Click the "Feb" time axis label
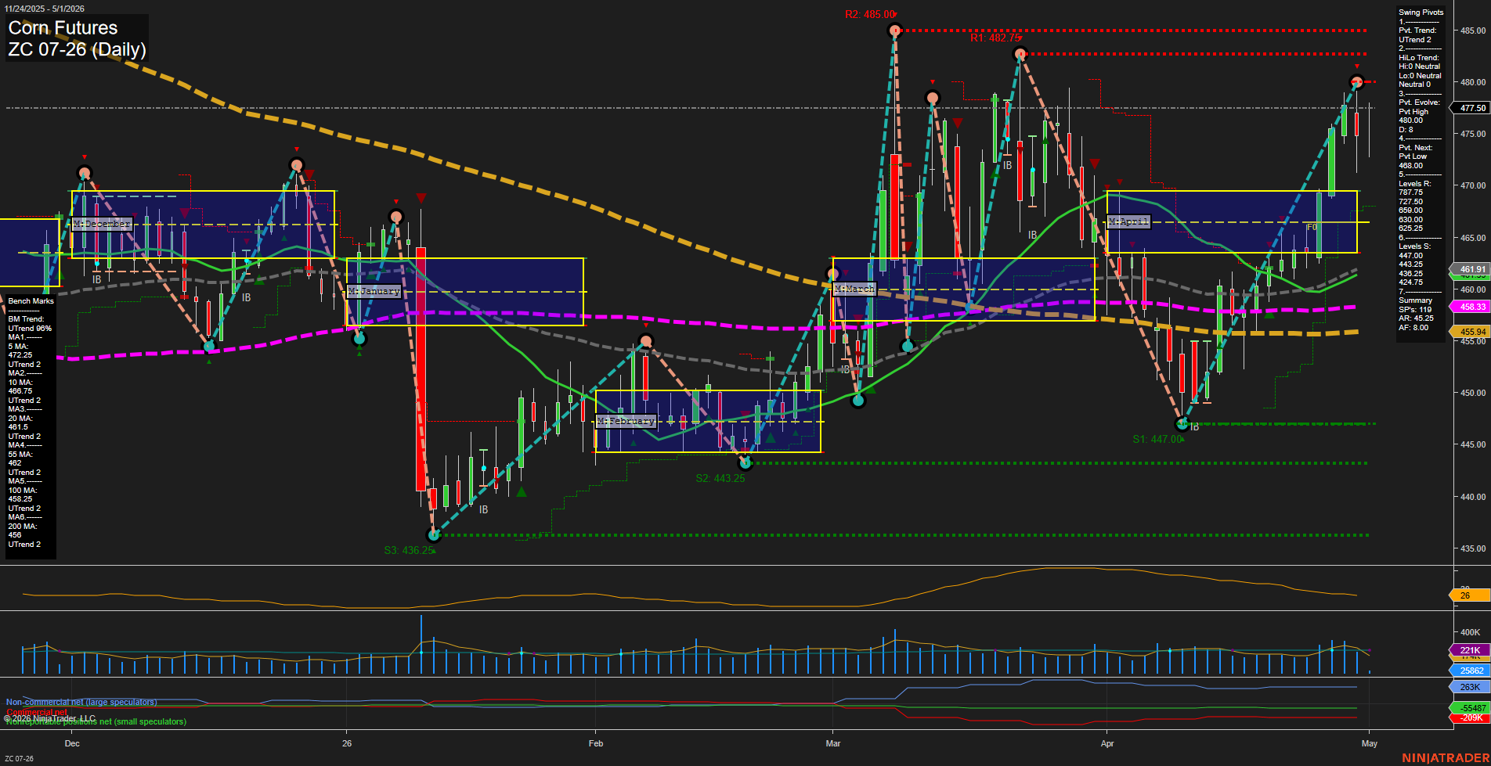The width and height of the screenshot is (1491, 766). pos(596,743)
